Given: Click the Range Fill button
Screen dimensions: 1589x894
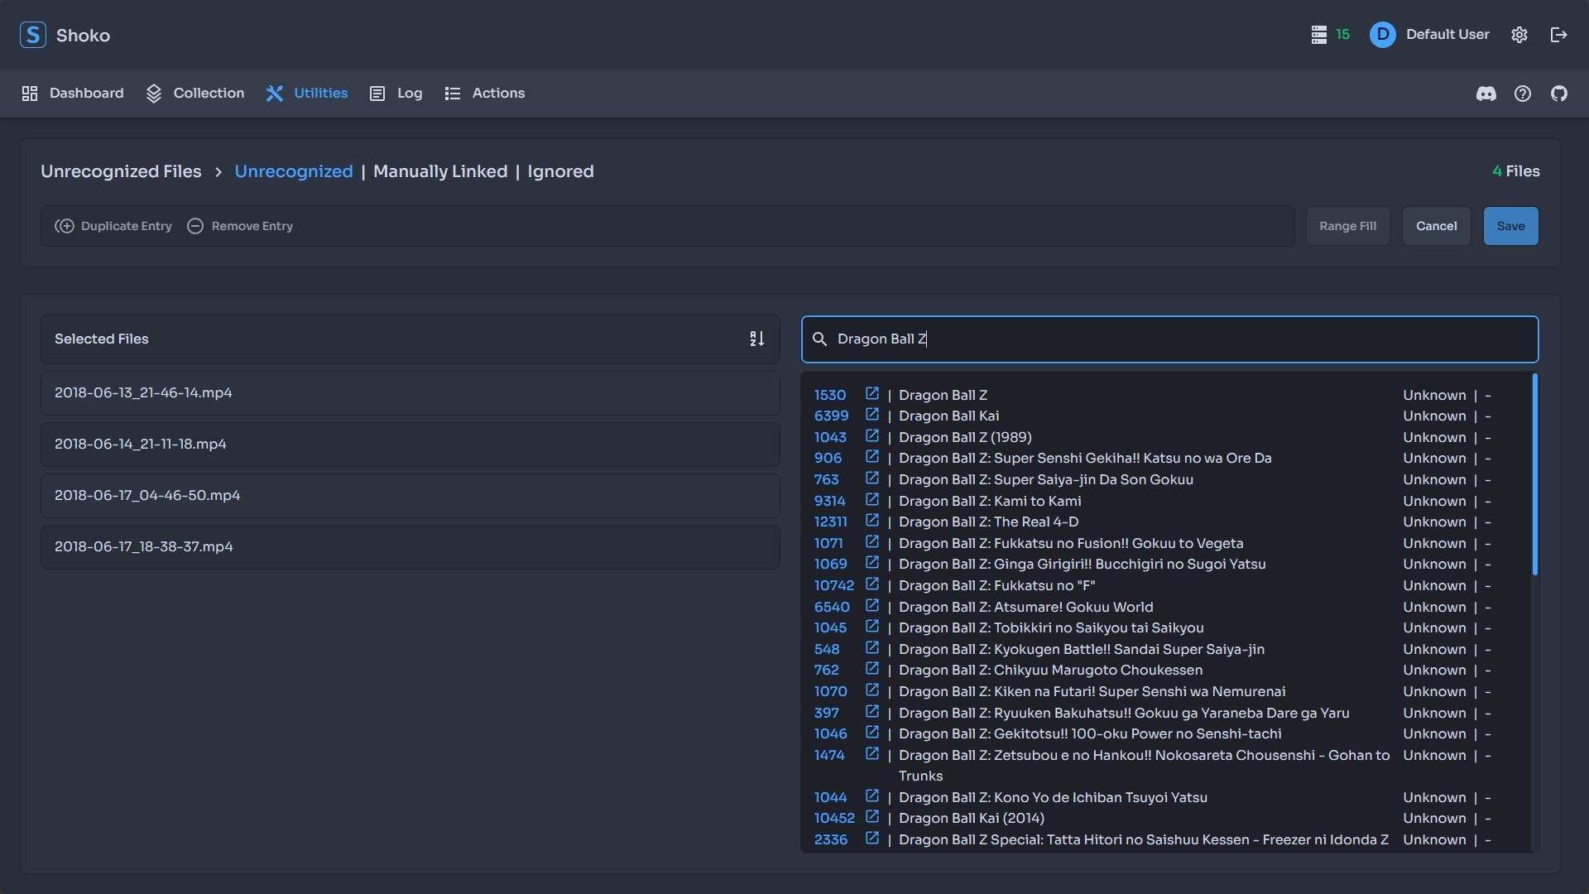Looking at the screenshot, I should (1347, 226).
